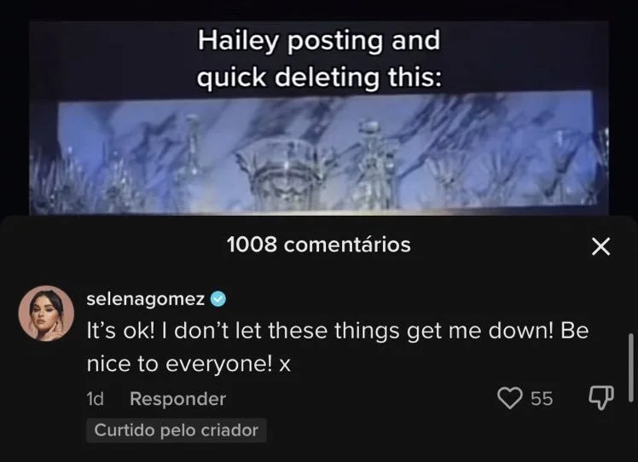Select the comment's 'nice to everyone! x' line

coord(188,364)
